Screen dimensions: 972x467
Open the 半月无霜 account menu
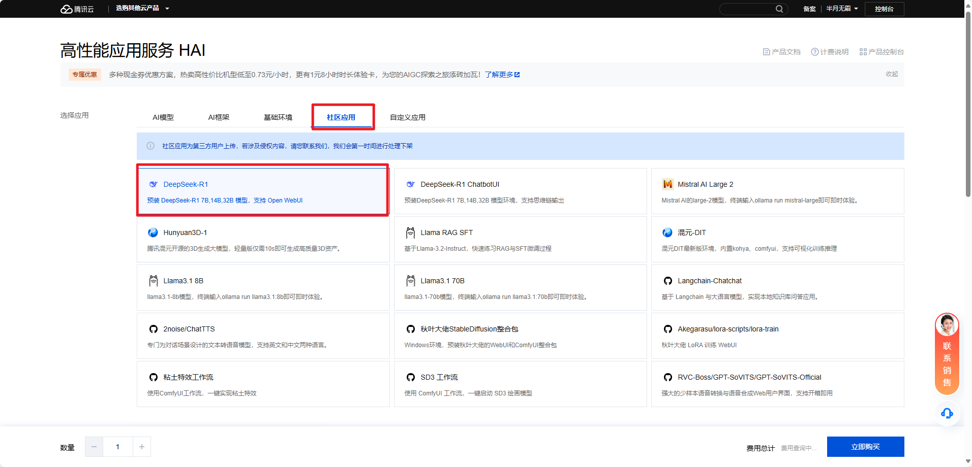point(842,9)
